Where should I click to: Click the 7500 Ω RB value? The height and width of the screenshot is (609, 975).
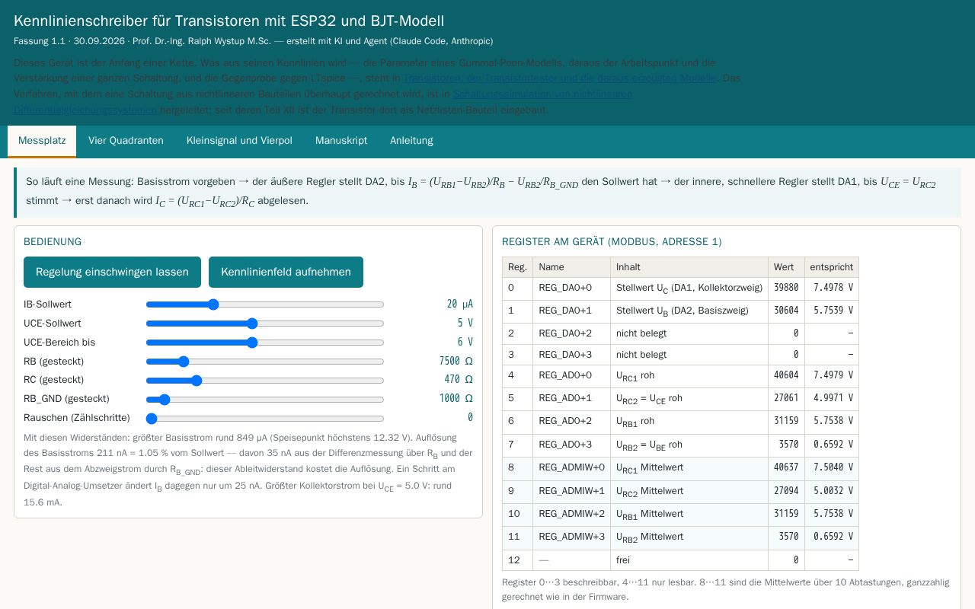[x=456, y=361]
